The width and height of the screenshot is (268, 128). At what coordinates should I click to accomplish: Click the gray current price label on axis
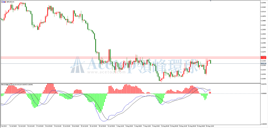263,64
